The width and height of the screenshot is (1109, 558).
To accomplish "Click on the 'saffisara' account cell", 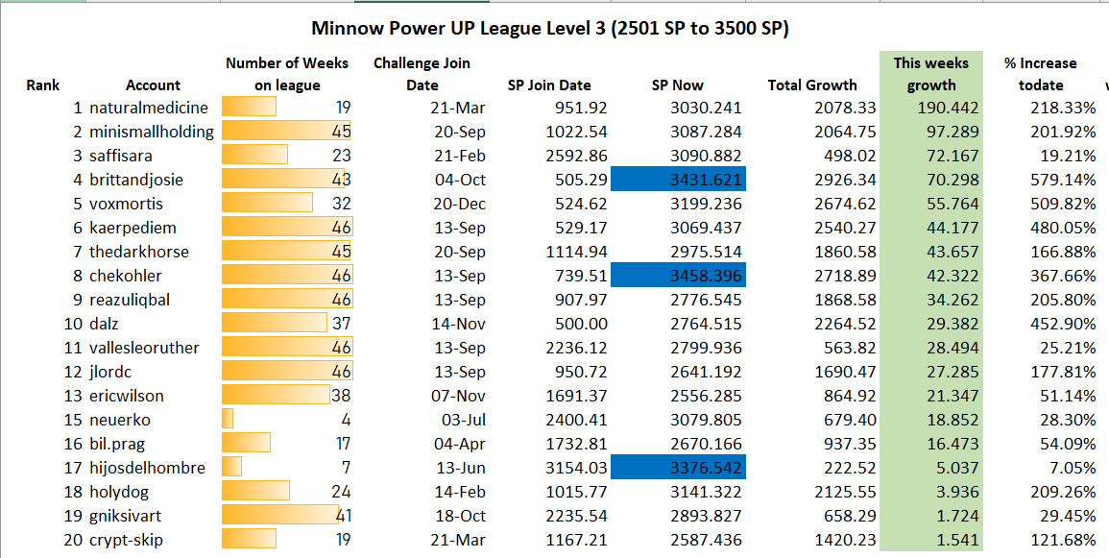I will [121, 156].
